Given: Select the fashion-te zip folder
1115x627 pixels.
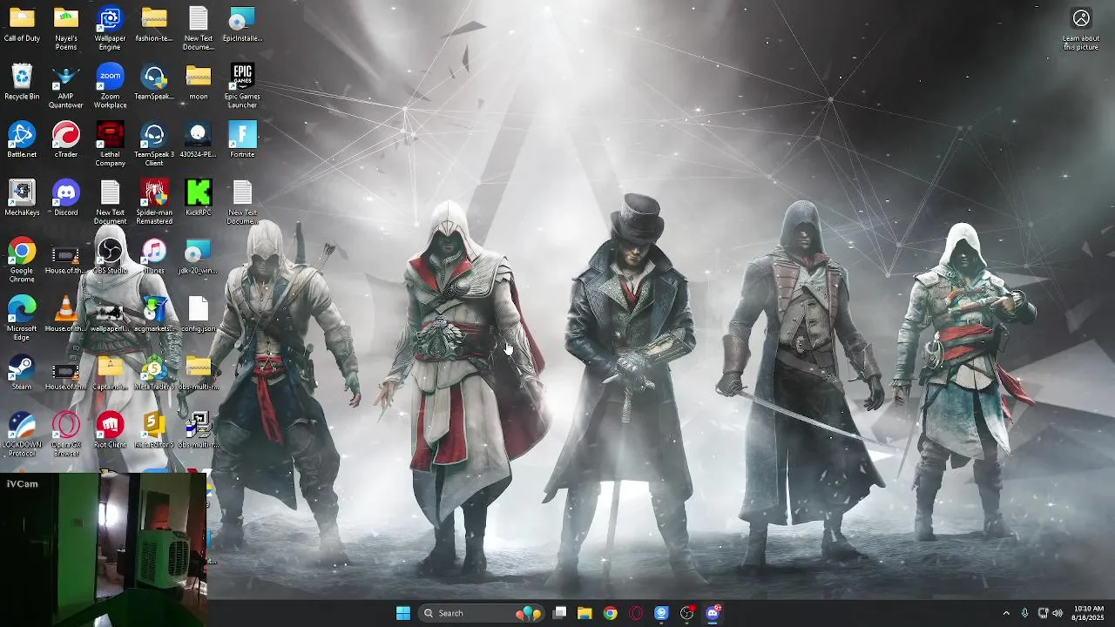Looking at the screenshot, I should pos(154,24).
